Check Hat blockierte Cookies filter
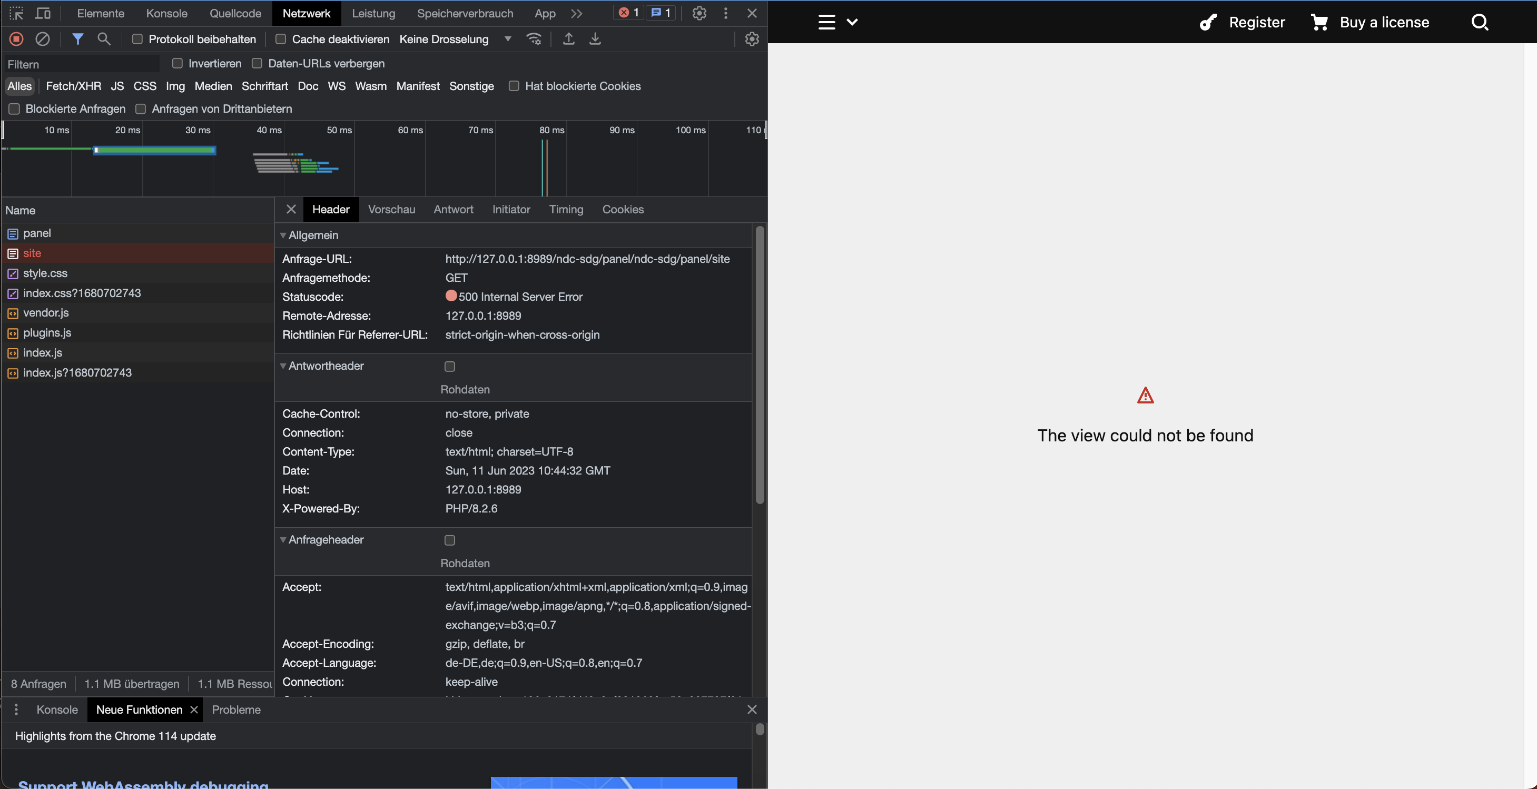This screenshot has width=1537, height=789. (x=514, y=86)
